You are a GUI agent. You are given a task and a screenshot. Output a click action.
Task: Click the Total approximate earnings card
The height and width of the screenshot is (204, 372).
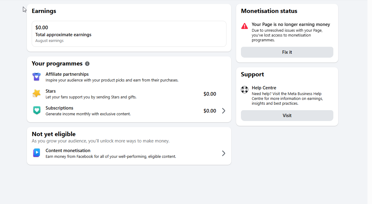click(129, 34)
